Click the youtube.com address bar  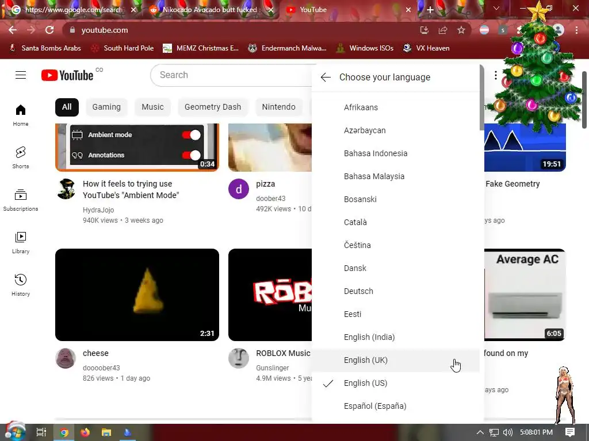(x=240, y=30)
